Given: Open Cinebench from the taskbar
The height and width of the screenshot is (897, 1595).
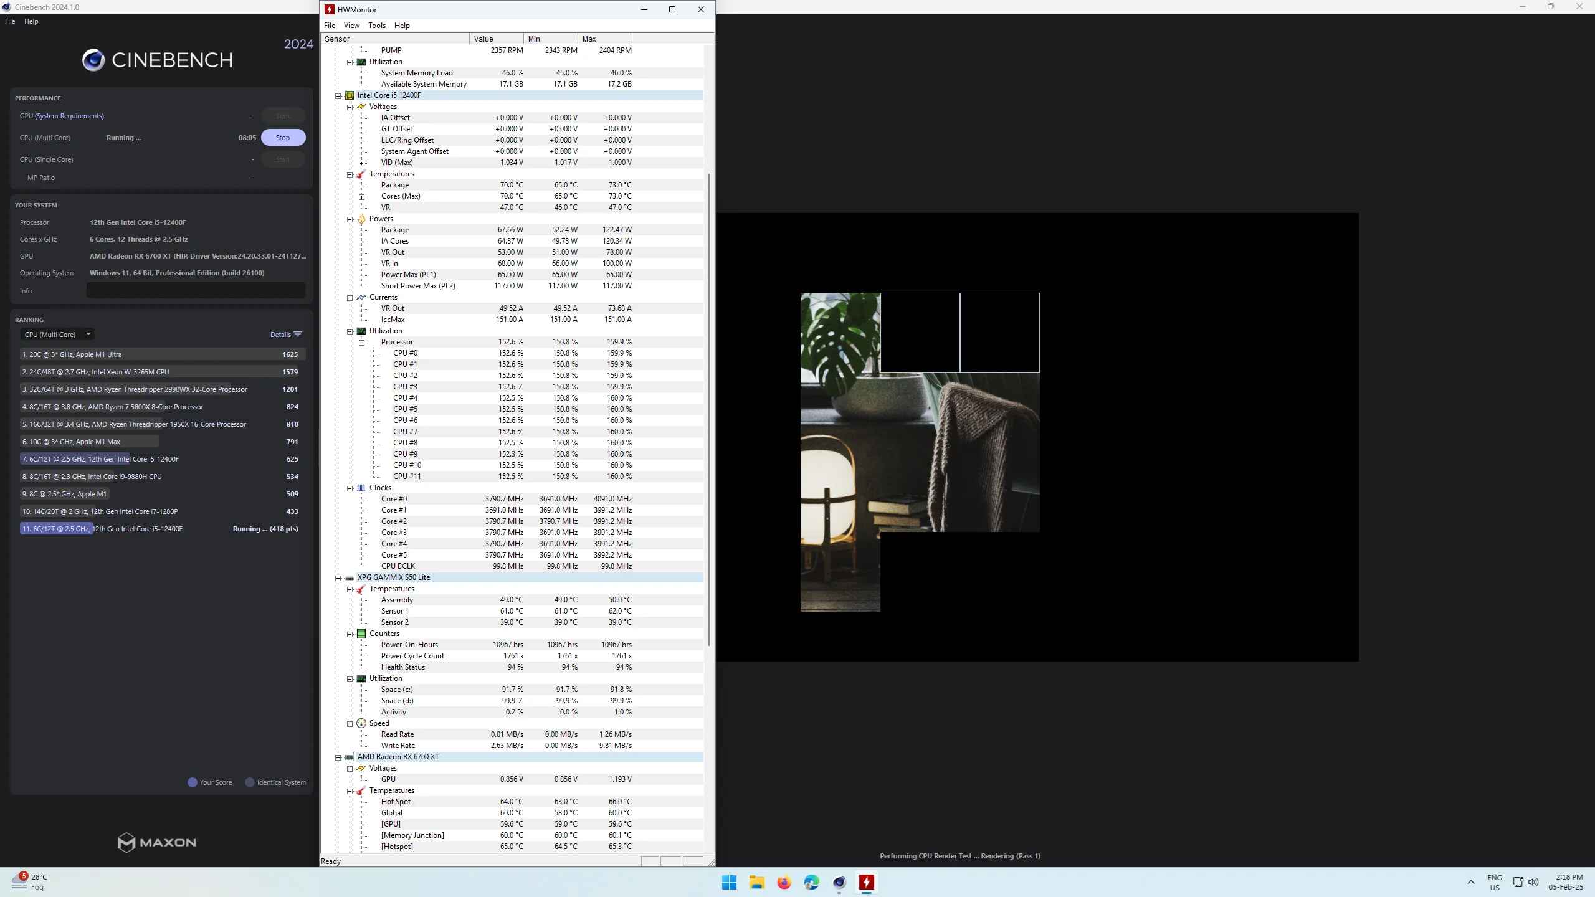Looking at the screenshot, I should tap(839, 882).
